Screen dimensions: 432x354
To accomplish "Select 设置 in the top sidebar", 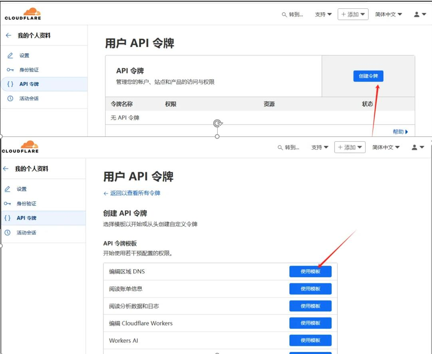I will click(24, 55).
